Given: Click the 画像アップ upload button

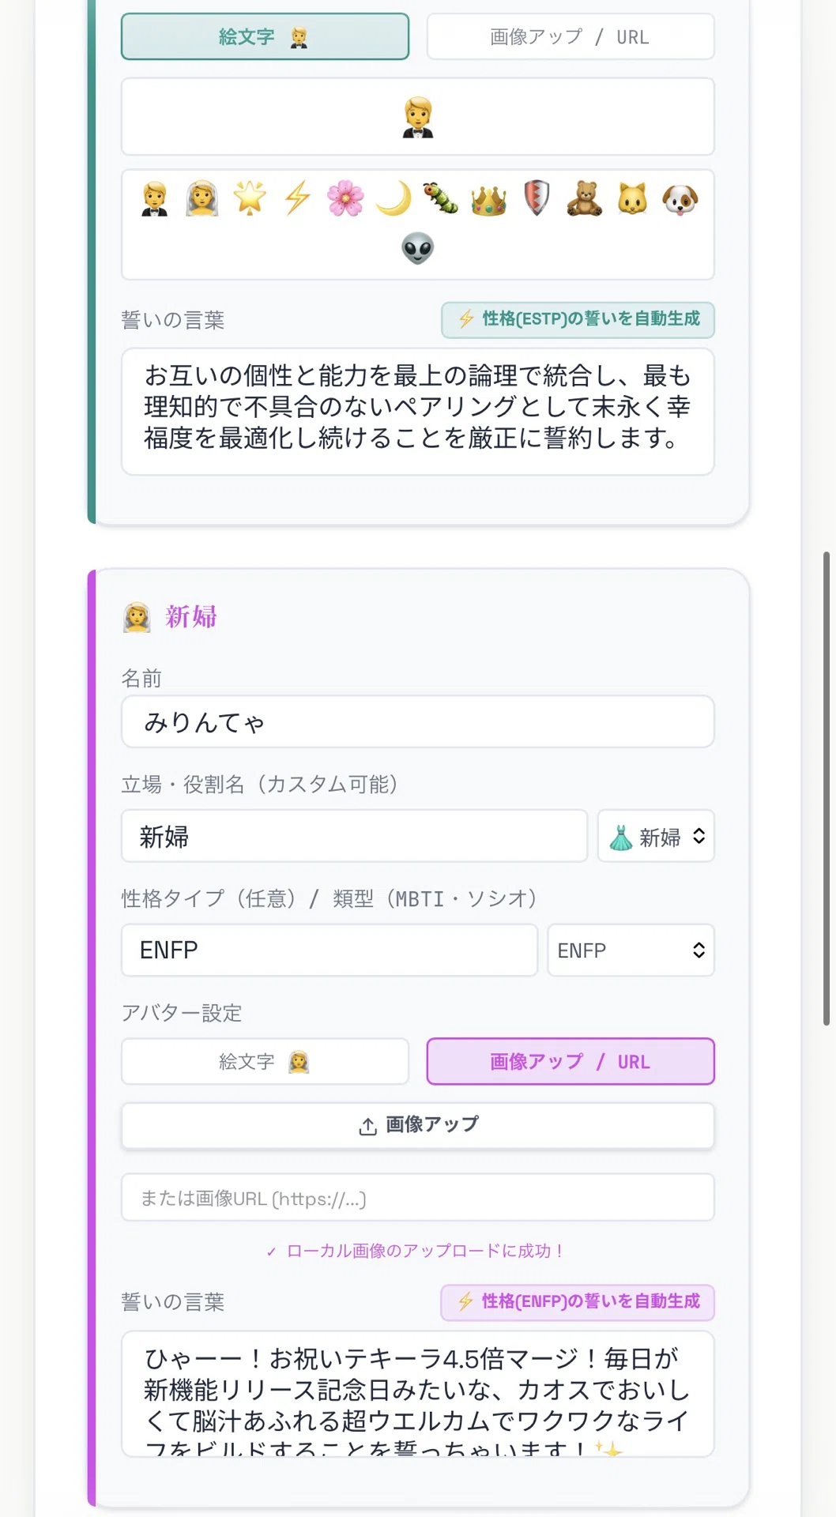Looking at the screenshot, I should coord(418,1125).
